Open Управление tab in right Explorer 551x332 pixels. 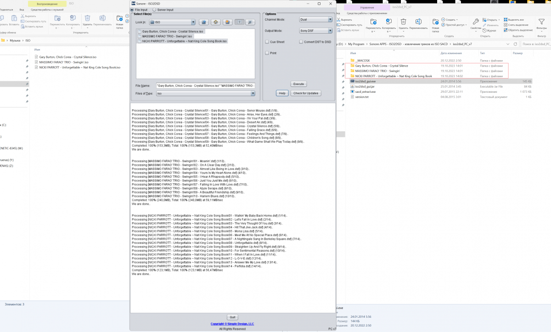pos(367,7)
